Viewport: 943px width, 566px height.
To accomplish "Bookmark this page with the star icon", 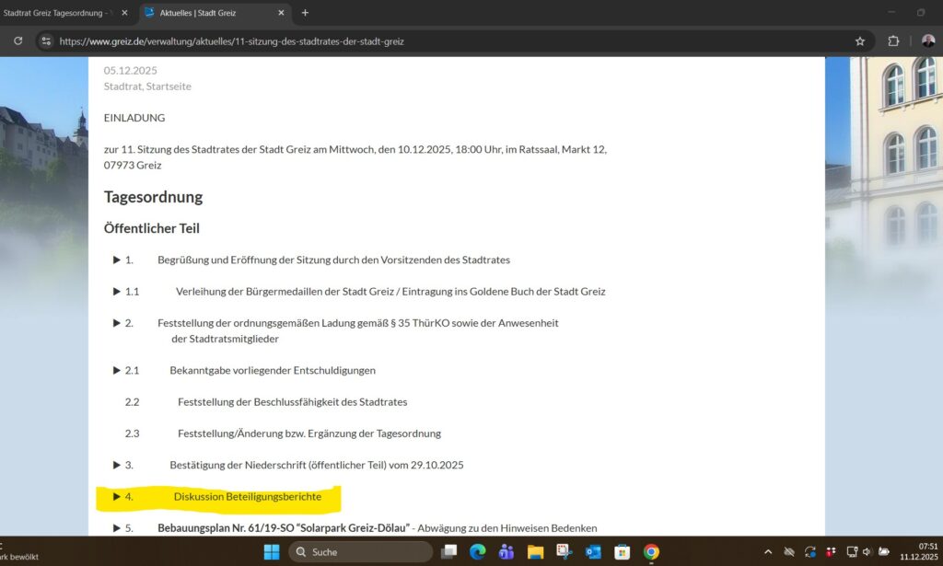I will click(860, 41).
